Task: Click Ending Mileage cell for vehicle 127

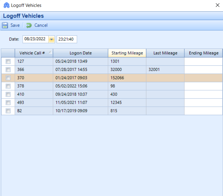Action: 204,61
